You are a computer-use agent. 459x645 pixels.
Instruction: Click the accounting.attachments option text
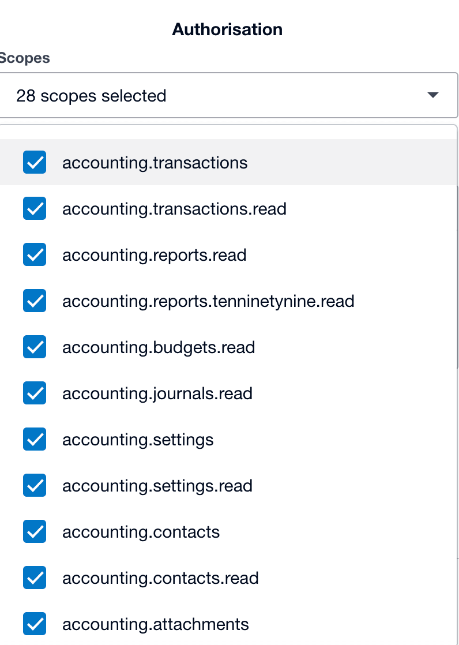(x=156, y=624)
